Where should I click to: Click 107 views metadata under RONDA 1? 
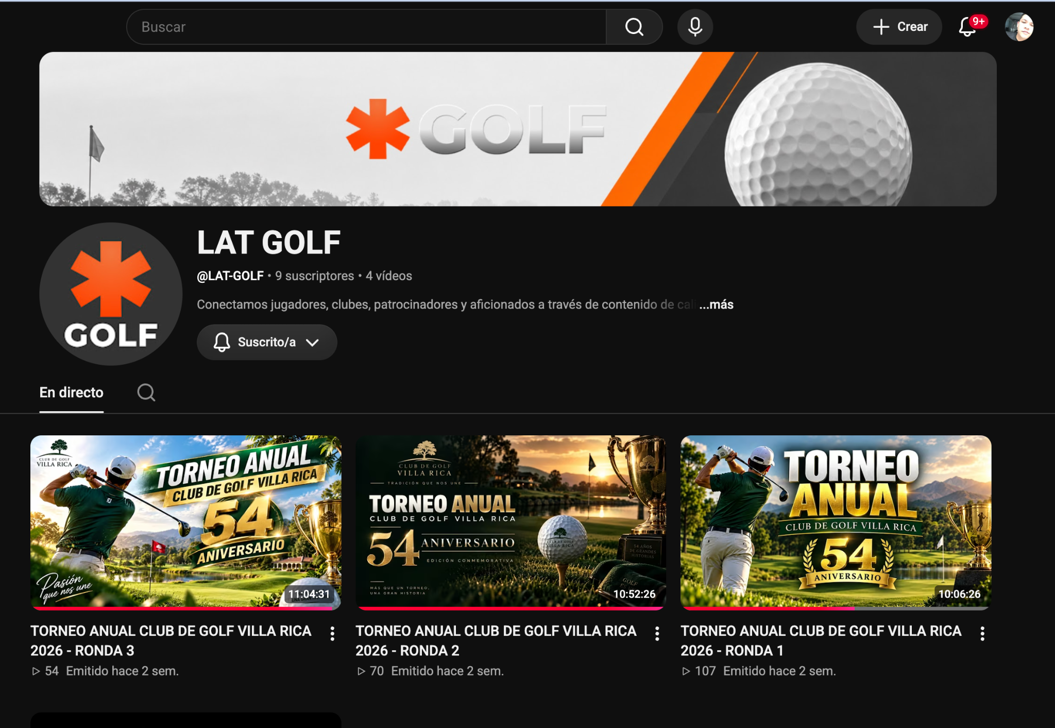coord(699,671)
